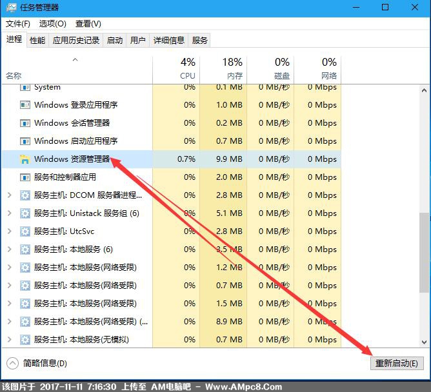Click the 9.9 MB memory value
Image resolution: width=431 pixels, height=392 pixels.
coord(229,159)
